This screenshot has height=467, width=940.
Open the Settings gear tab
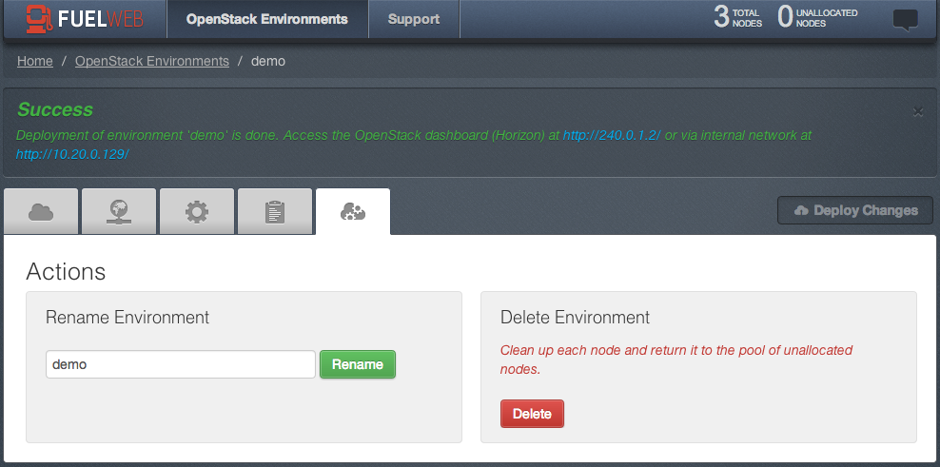pos(197,211)
